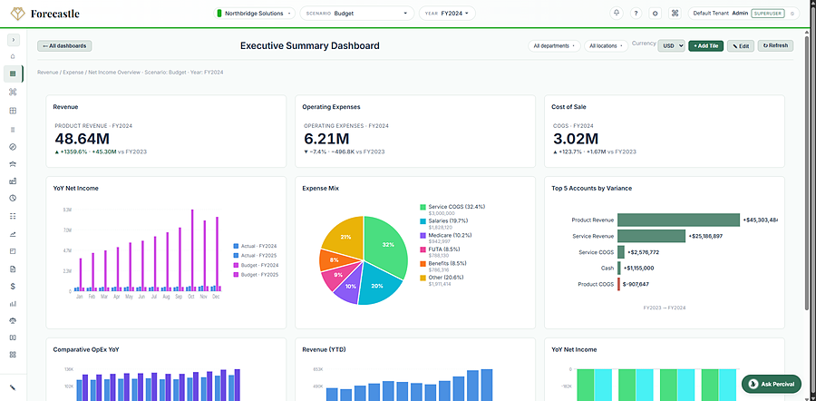Toggle Budget - FY2024 legend entry

click(x=256, y=265)
